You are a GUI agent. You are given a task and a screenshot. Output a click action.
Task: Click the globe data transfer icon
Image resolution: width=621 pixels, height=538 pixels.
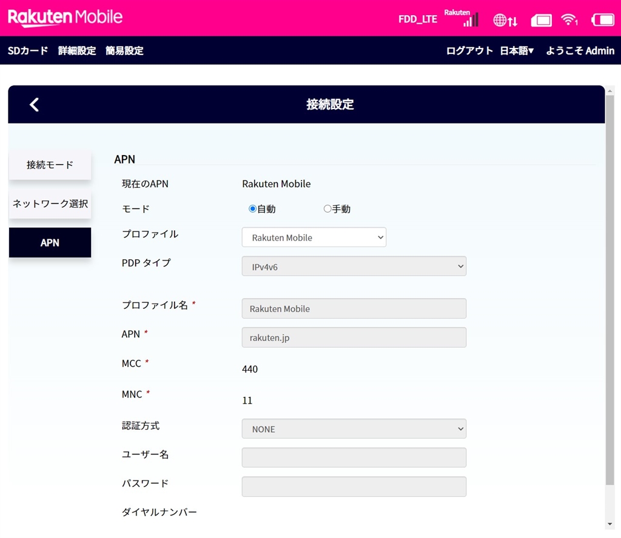point(505,20)
